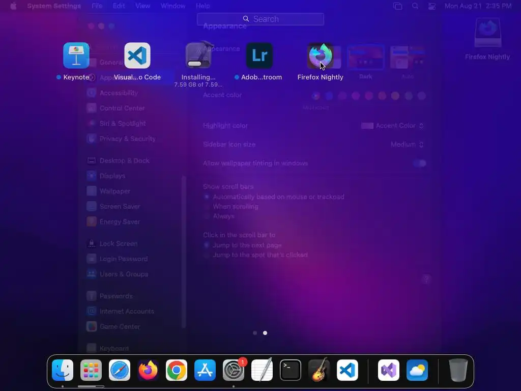This screenshot has height=391, width=521.
Task: Click the Launchpad icon in the Dock
Action: pyautogui.click(x=91, y=370)
